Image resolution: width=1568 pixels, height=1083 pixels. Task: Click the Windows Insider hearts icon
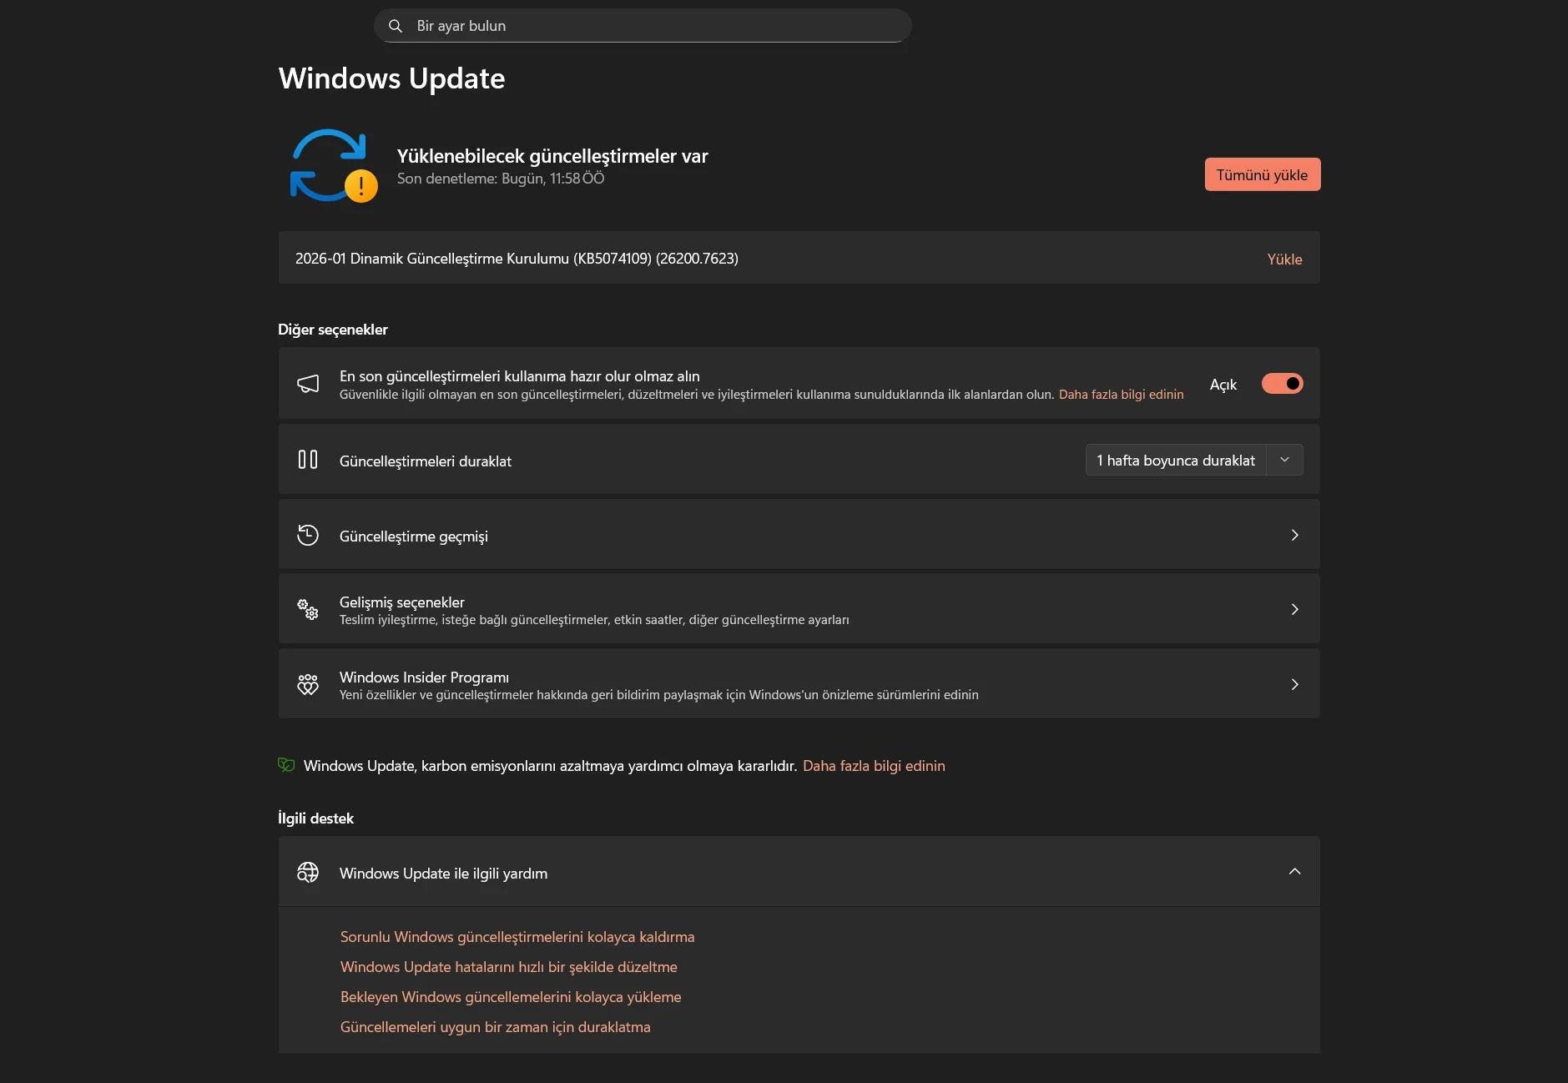point(308,684)
